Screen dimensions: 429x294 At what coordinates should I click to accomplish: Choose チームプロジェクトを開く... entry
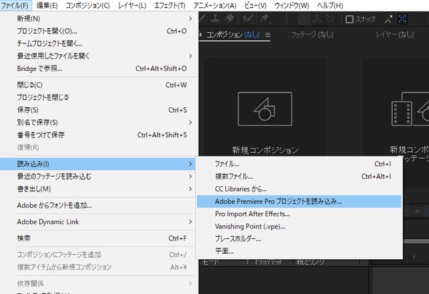[99, 44]
